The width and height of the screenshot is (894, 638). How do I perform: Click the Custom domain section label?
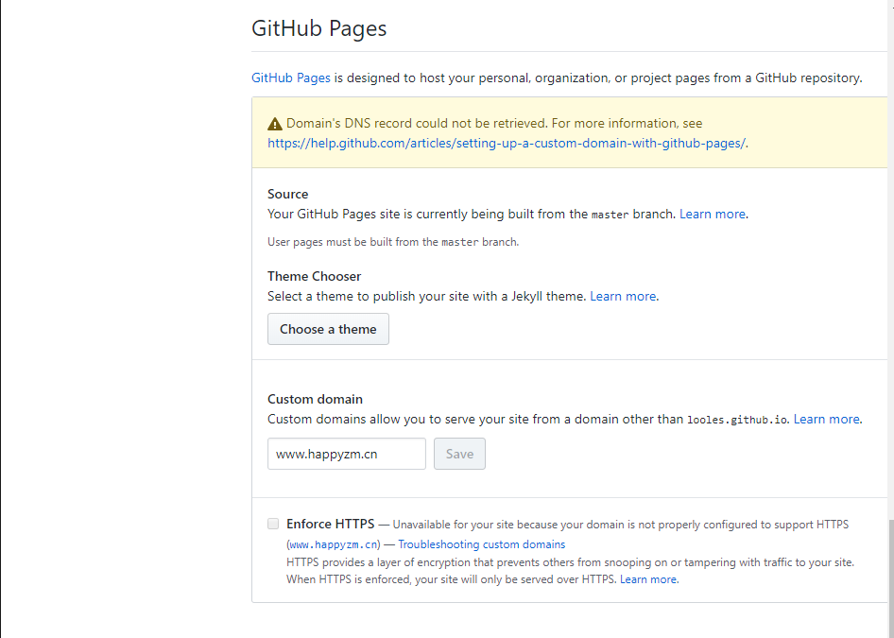coord(315,399)
